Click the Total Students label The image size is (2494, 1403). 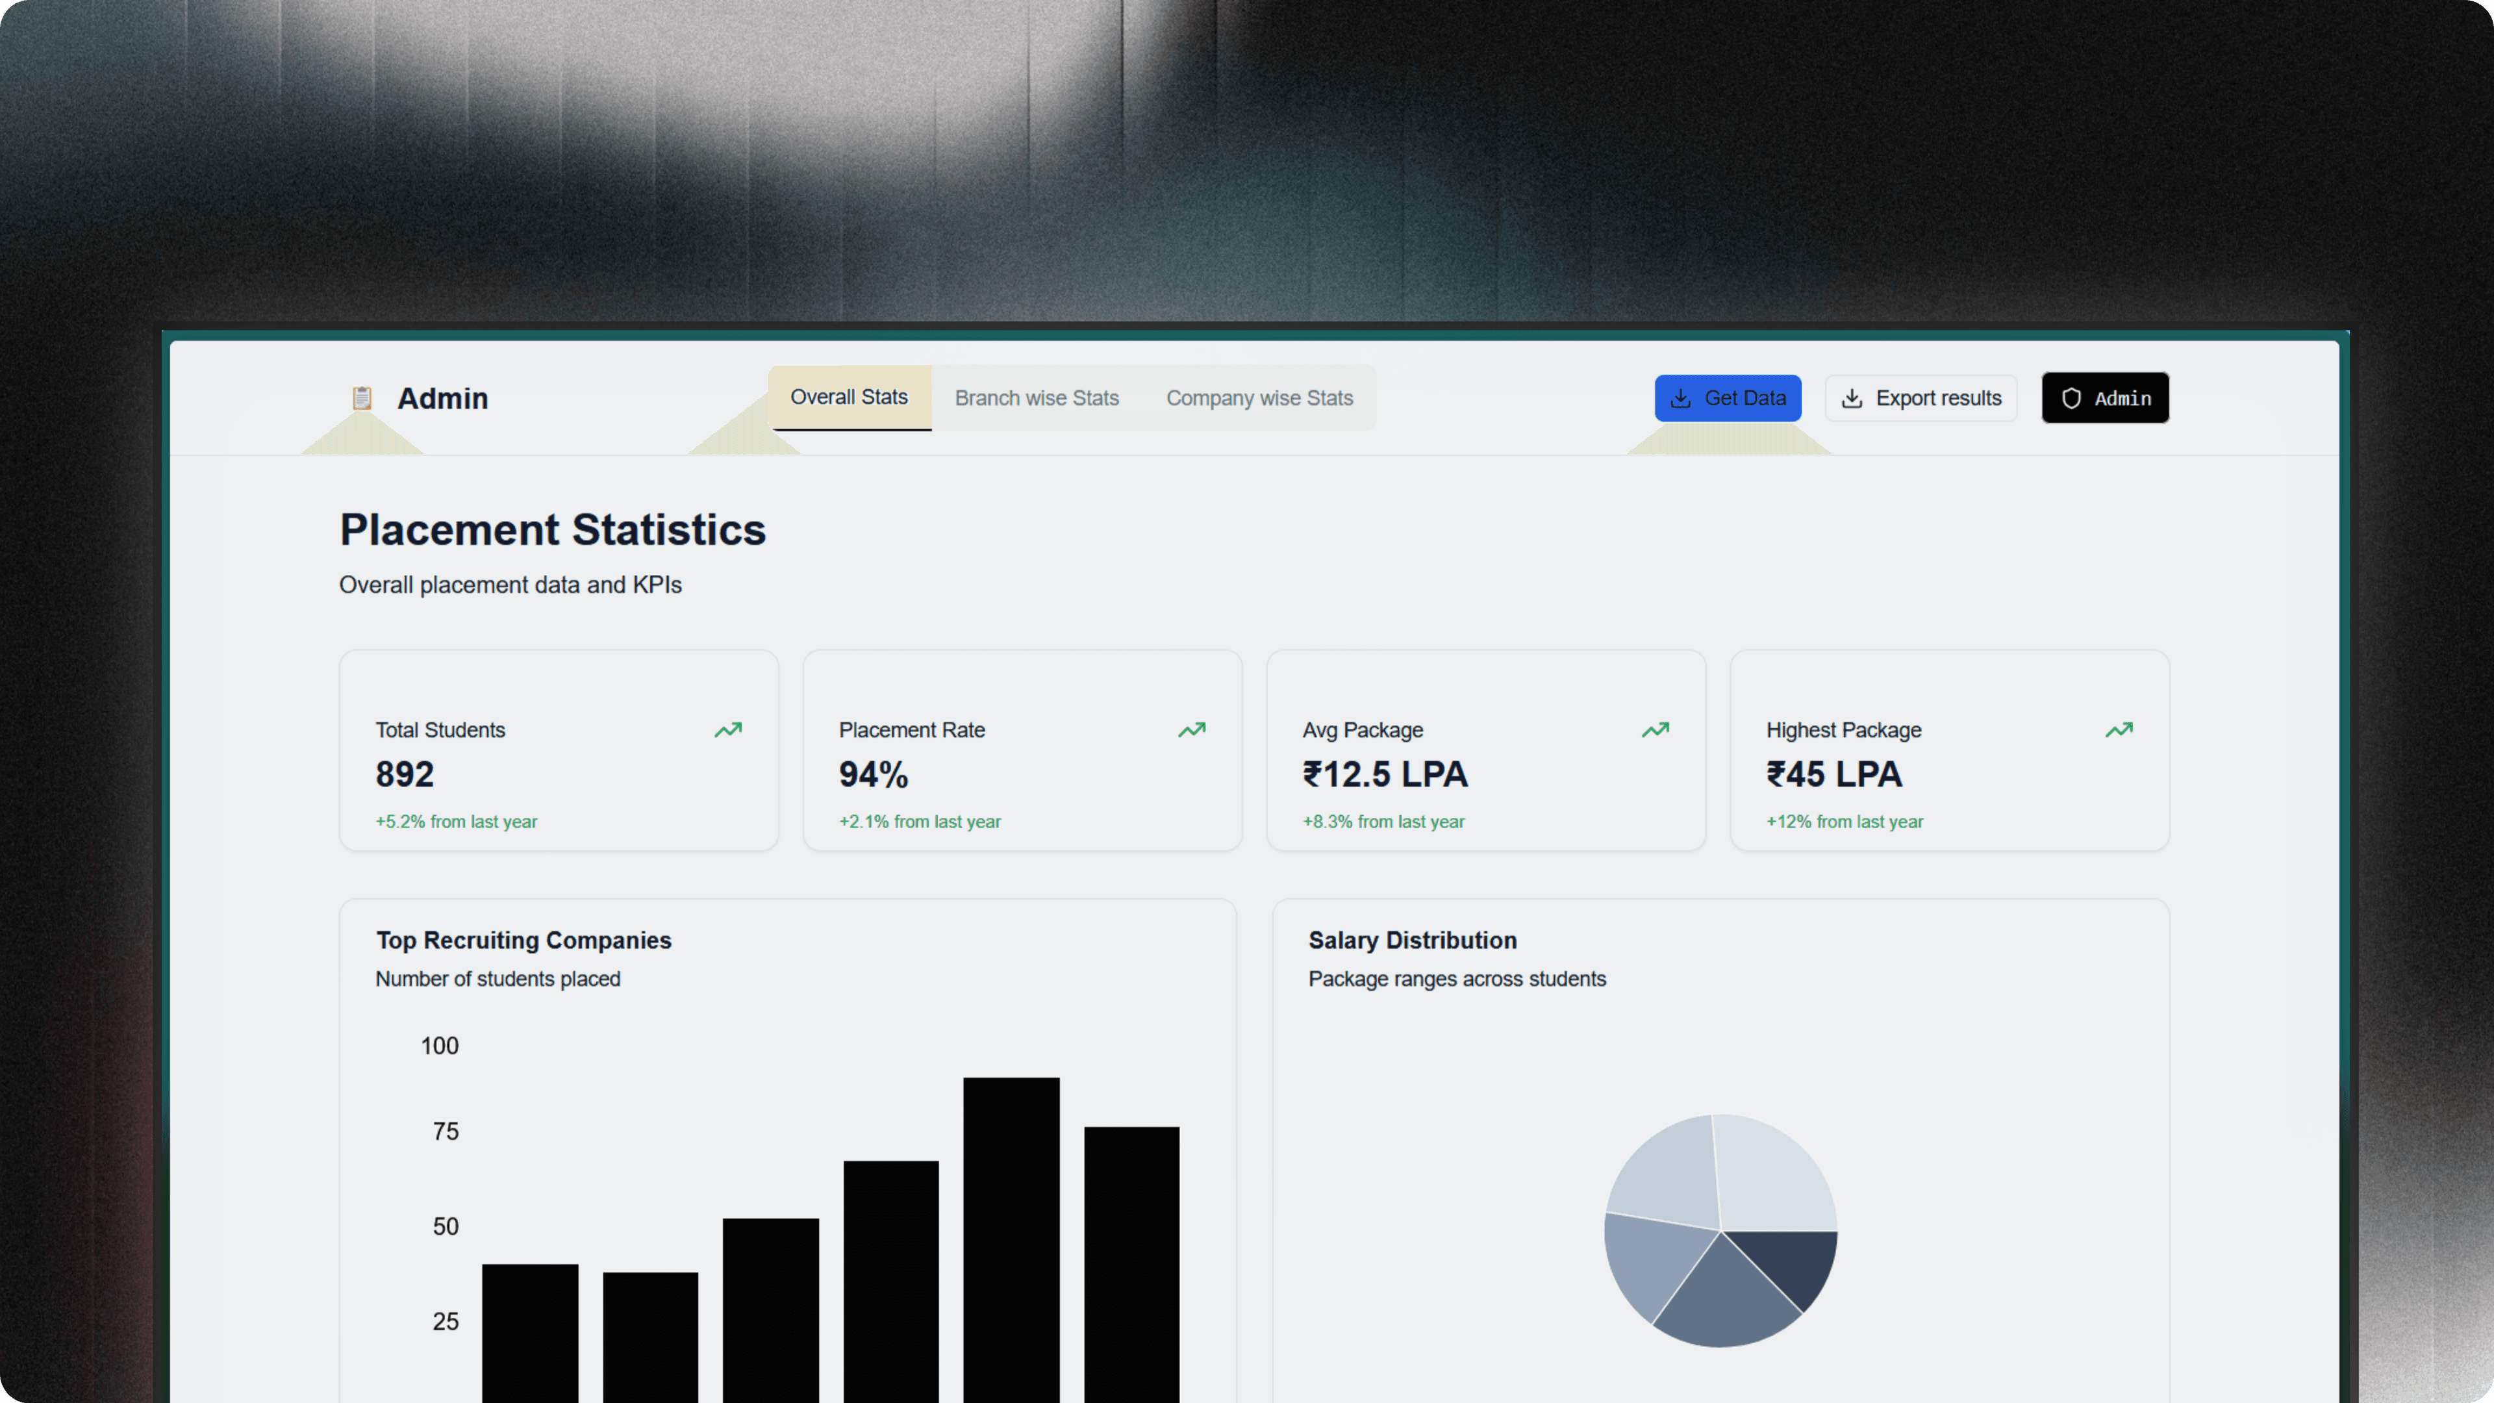(440, 730)
